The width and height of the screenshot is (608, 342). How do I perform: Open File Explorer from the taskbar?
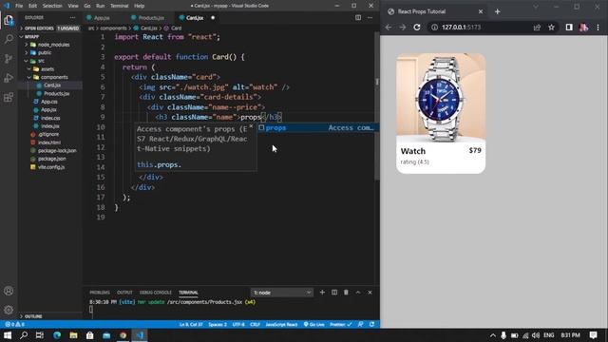pyautogui.click(x=73, y=335)
